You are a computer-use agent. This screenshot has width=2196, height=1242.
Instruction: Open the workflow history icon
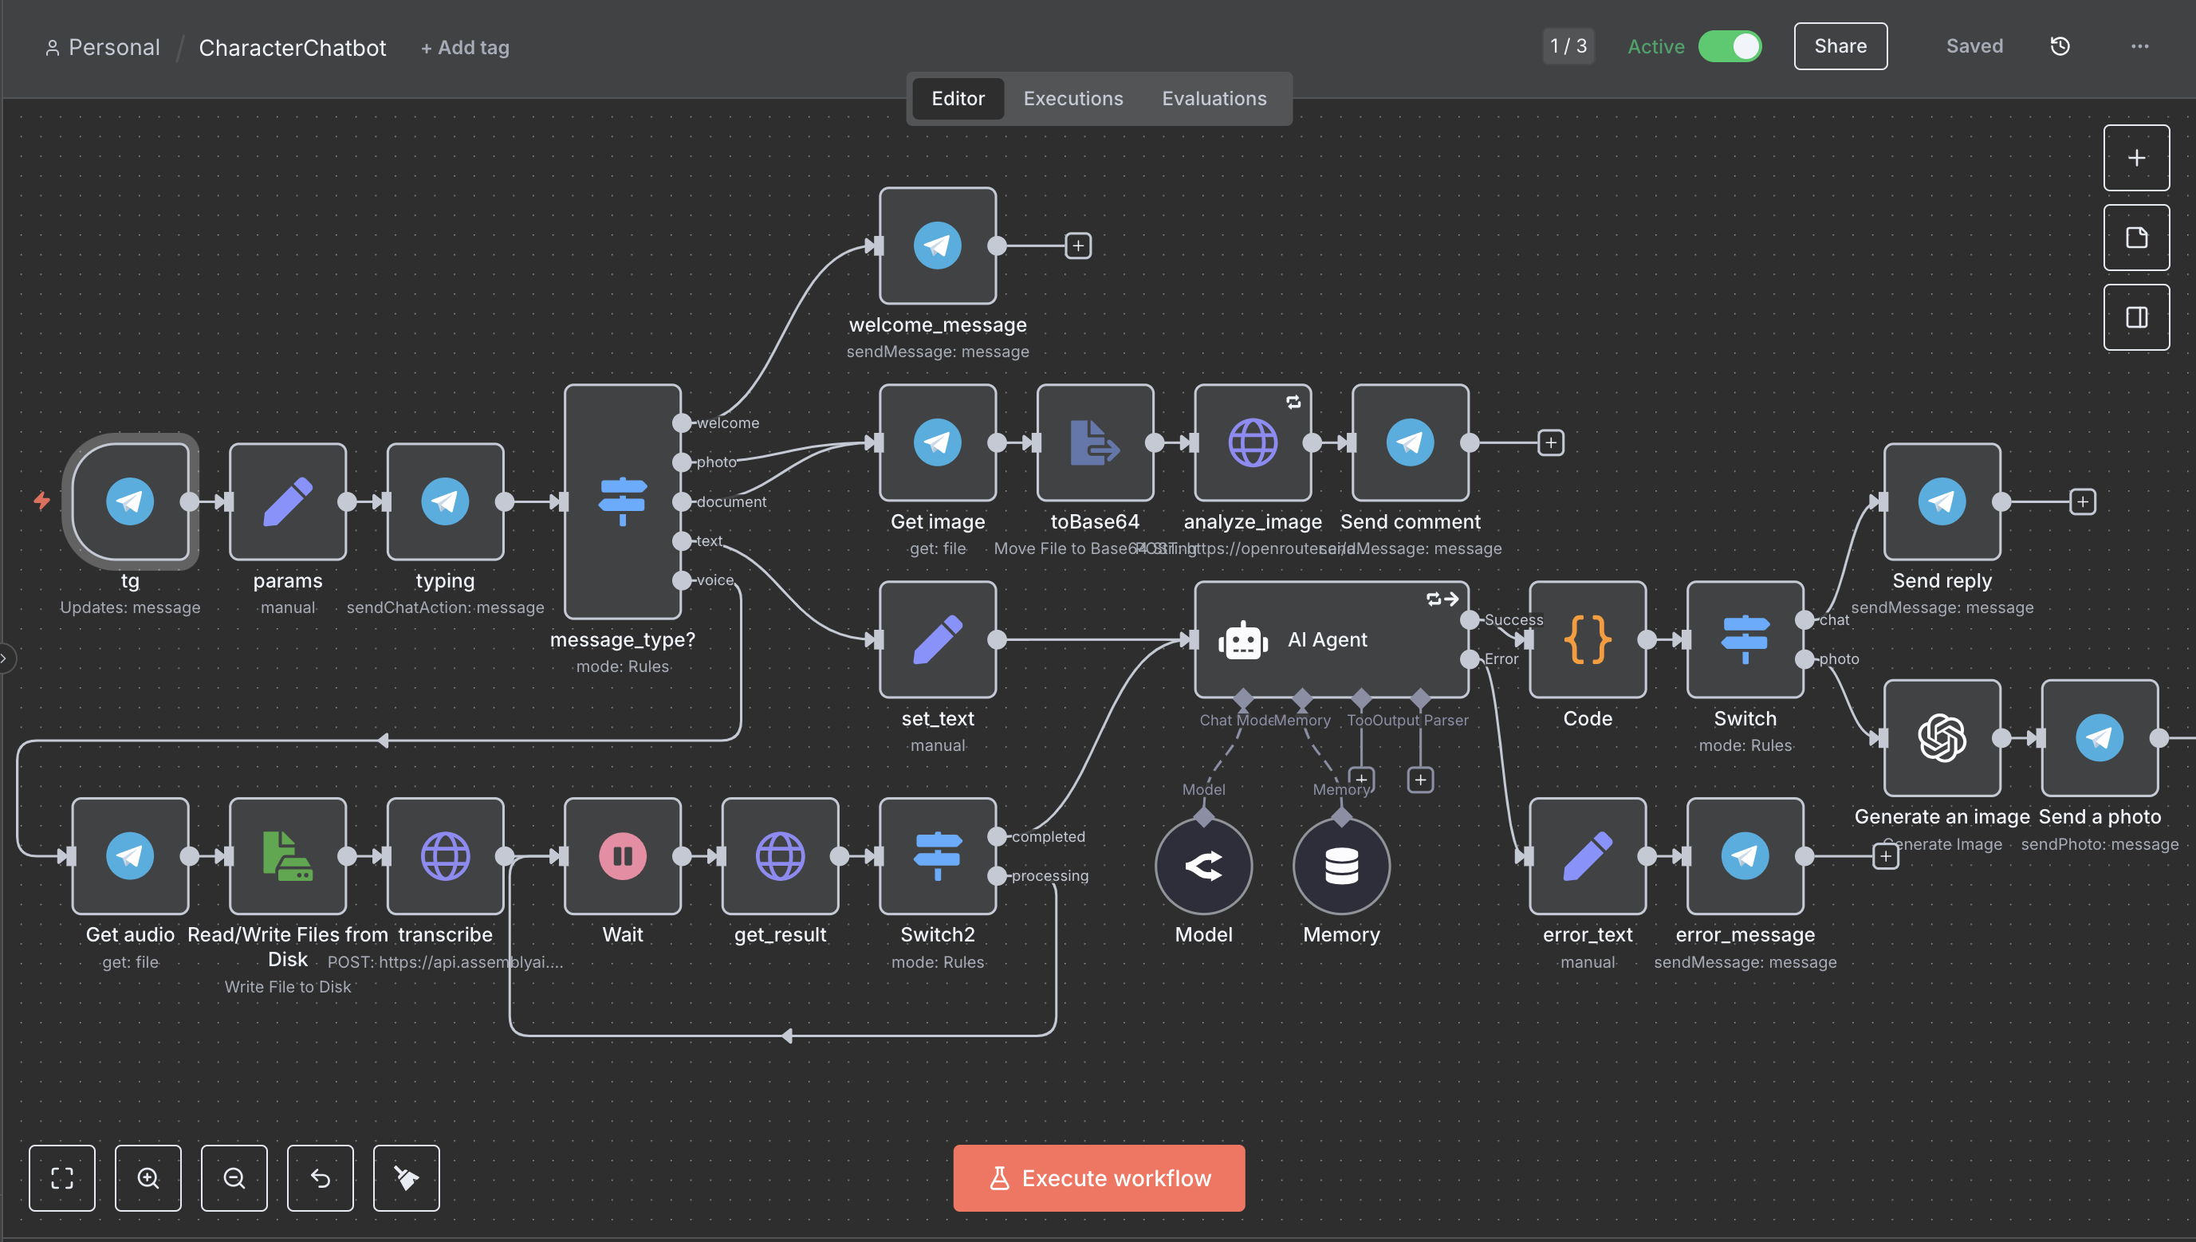[2060, 46]
